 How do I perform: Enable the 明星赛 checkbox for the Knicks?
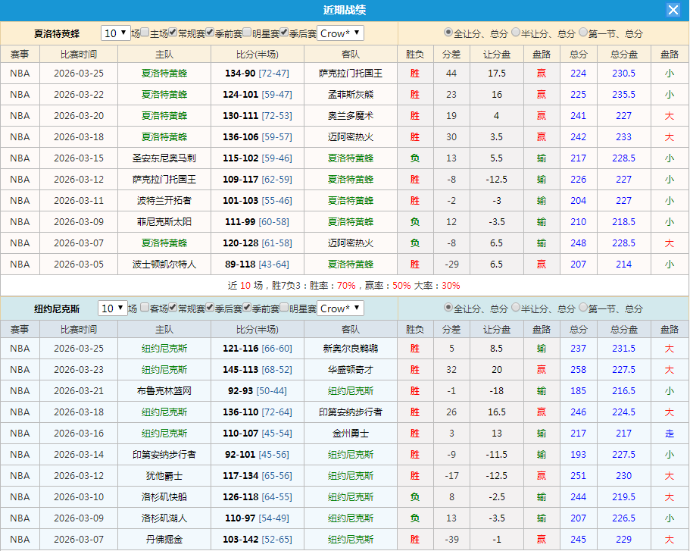(x=283, y=308)
